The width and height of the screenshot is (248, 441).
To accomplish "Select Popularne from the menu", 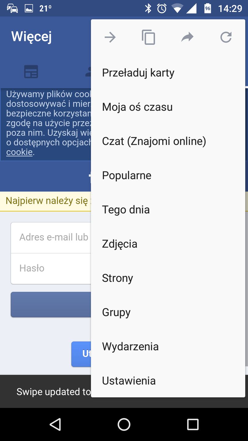I will (x=126, y=175).
